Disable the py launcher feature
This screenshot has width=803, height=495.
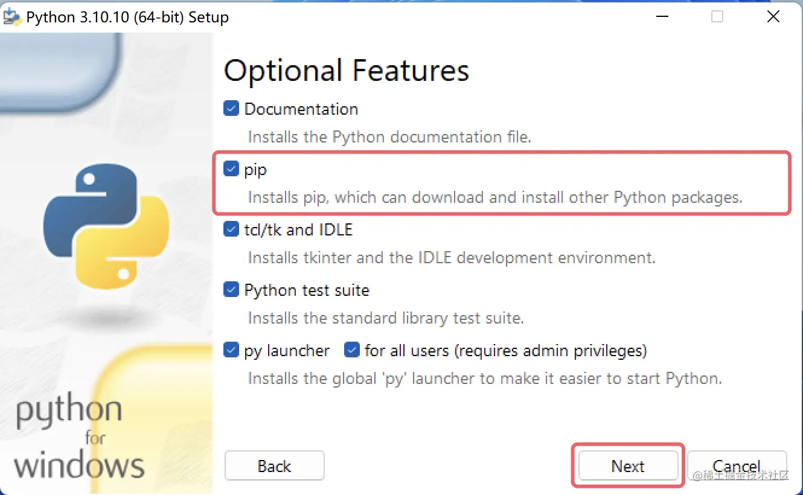pos(231,350)
